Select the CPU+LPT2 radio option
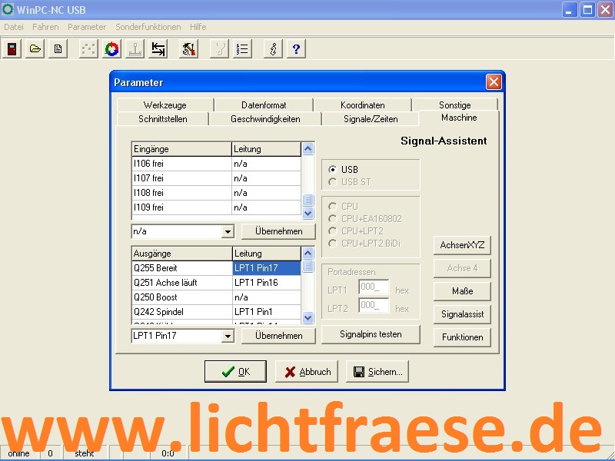 [x=333, y=231]
